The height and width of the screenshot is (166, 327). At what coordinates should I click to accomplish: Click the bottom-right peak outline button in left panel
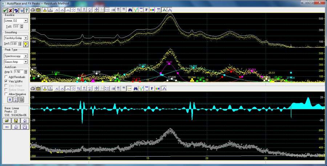coord(25,127)
